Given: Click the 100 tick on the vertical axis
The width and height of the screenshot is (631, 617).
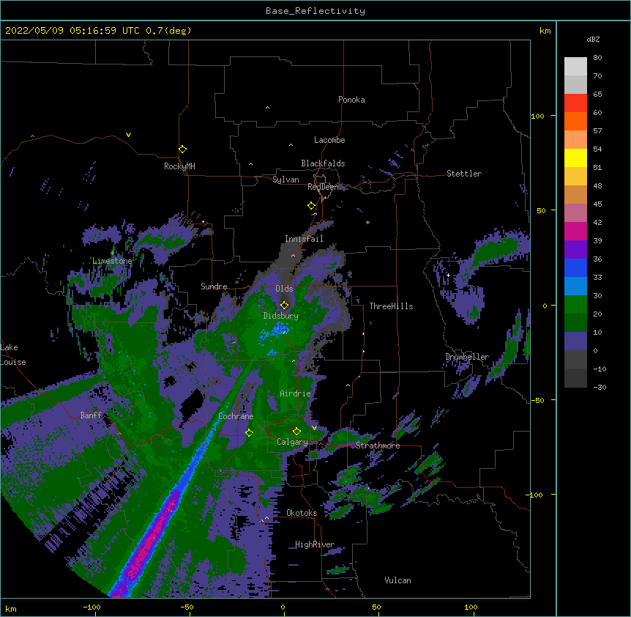Looking at the screenshot, I should click(537, 116).
